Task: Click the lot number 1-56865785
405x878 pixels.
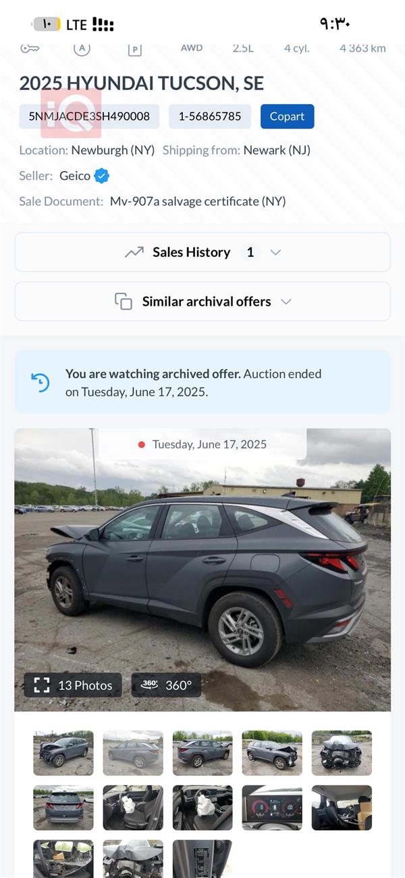Action: click(209, 116)
